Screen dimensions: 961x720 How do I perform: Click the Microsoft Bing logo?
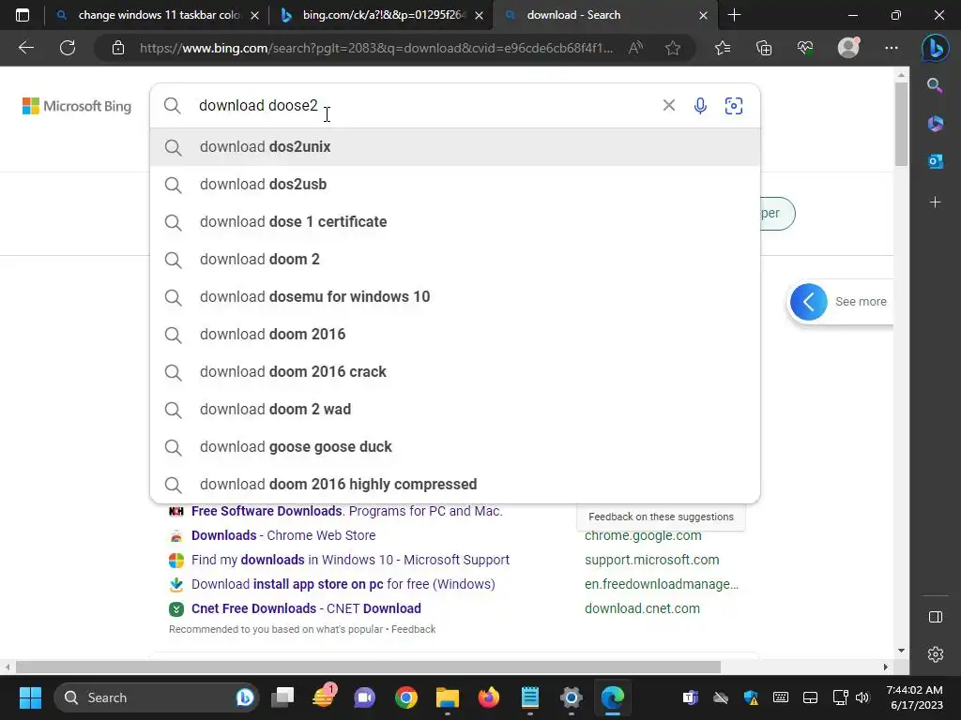77,106
